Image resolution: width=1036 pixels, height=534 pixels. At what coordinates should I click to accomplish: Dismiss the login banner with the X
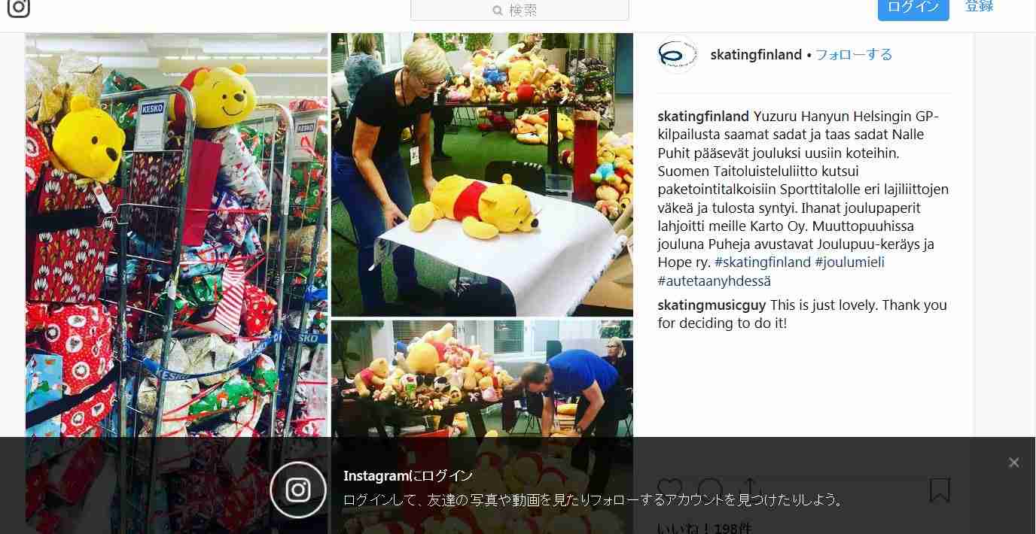pos(1013,463)
